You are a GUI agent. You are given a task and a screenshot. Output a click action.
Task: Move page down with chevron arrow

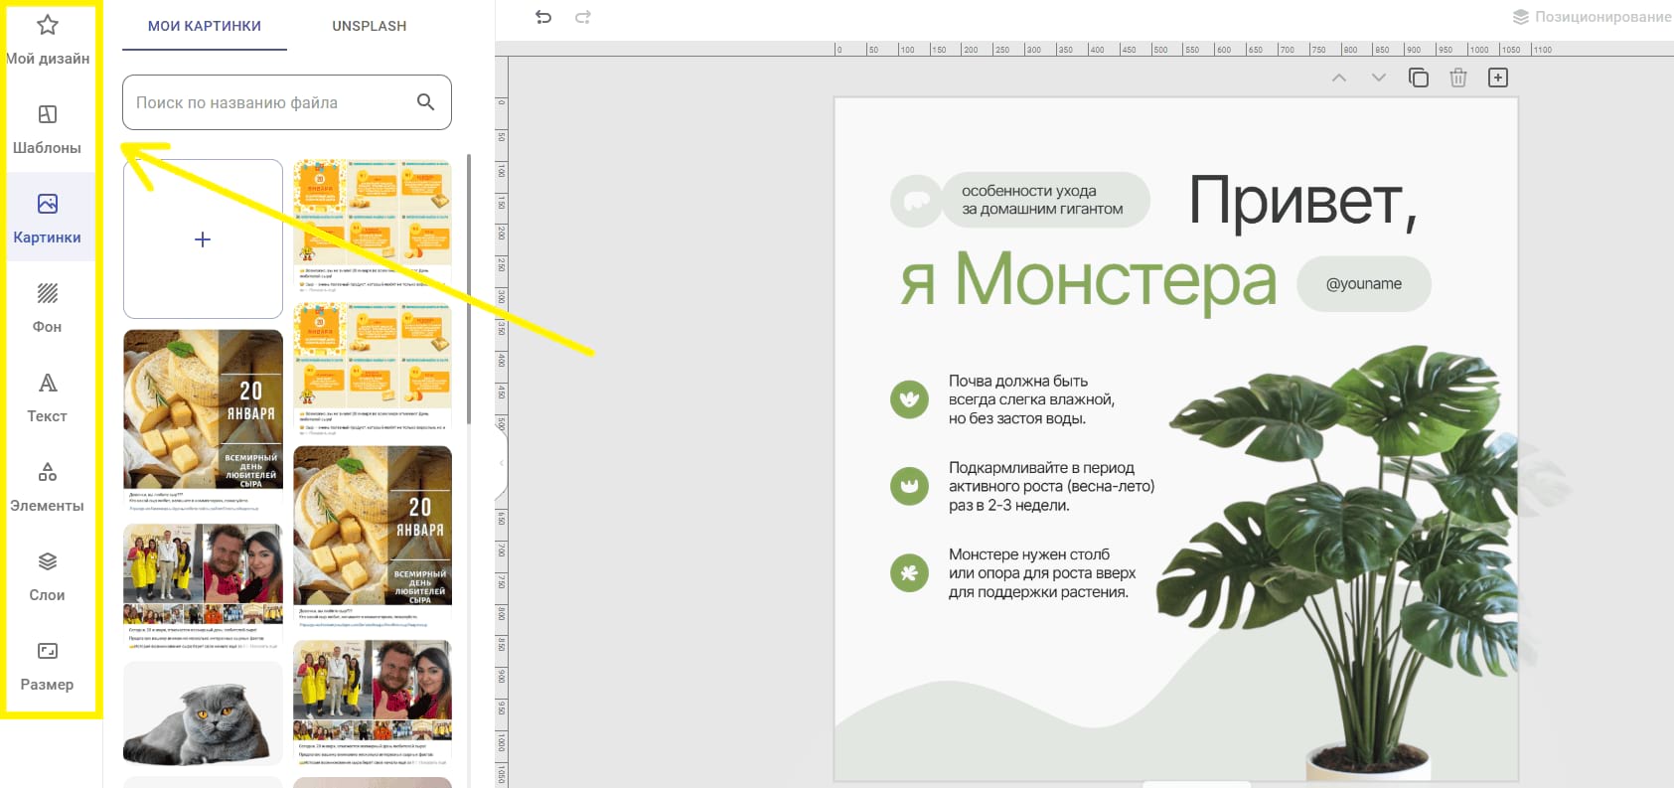1379,78
